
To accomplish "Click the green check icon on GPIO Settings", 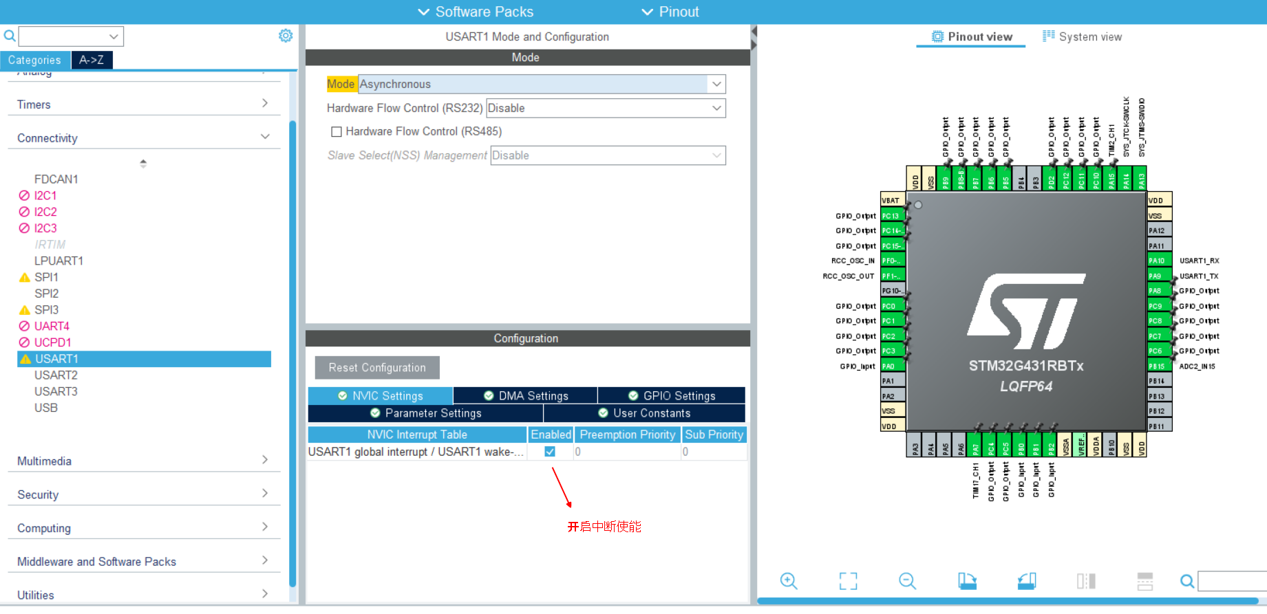I will [x=633, y=396].
